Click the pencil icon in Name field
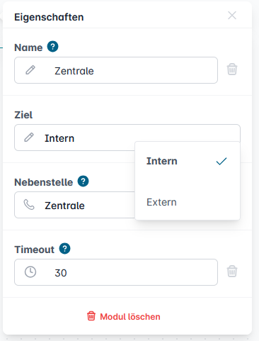The height and width of the screenshot is (341, 259). 30,70
